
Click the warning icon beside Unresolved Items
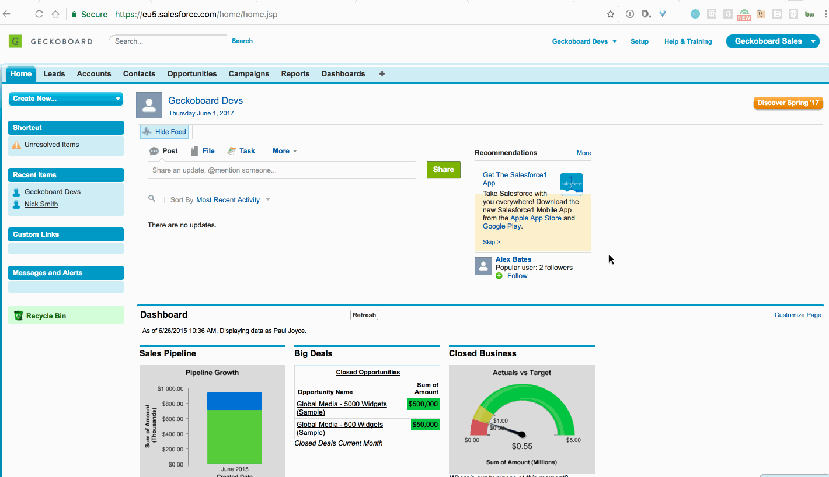[x=16, y=145]
